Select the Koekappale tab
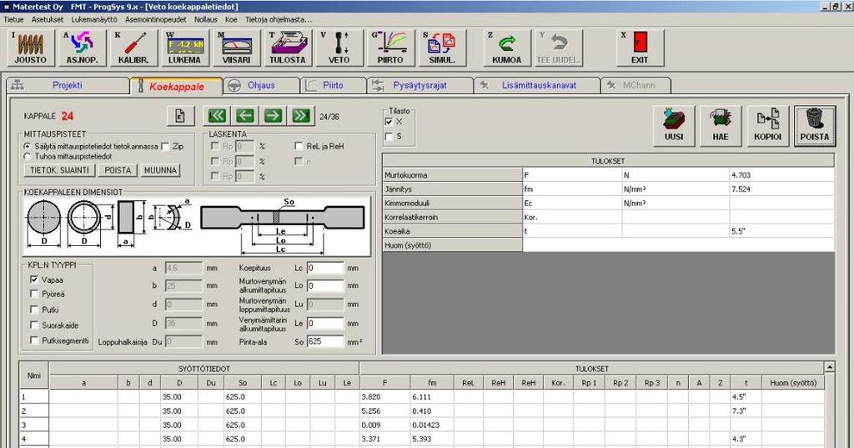This screenshot has height=448, width=854. (x=177, y=86)
